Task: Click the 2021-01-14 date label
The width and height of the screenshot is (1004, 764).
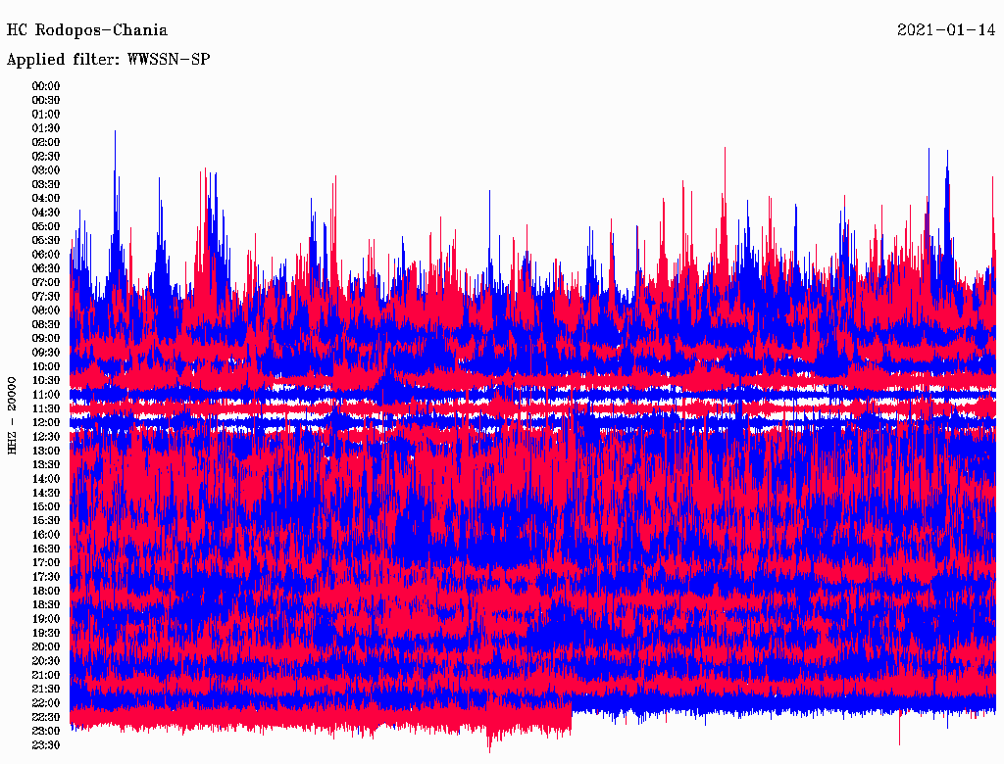Action: click(x=946, y=30)
